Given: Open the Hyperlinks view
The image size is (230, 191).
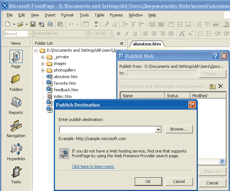Looking at the screenshot, I should 16,152.
